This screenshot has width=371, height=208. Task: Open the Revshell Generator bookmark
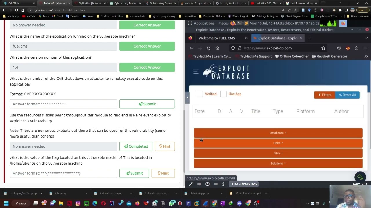(x=329, y=56)
